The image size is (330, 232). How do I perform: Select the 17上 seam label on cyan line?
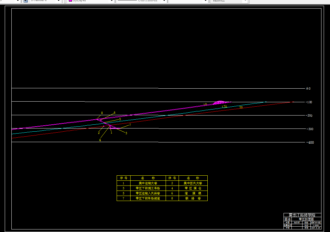pos(224,107)
